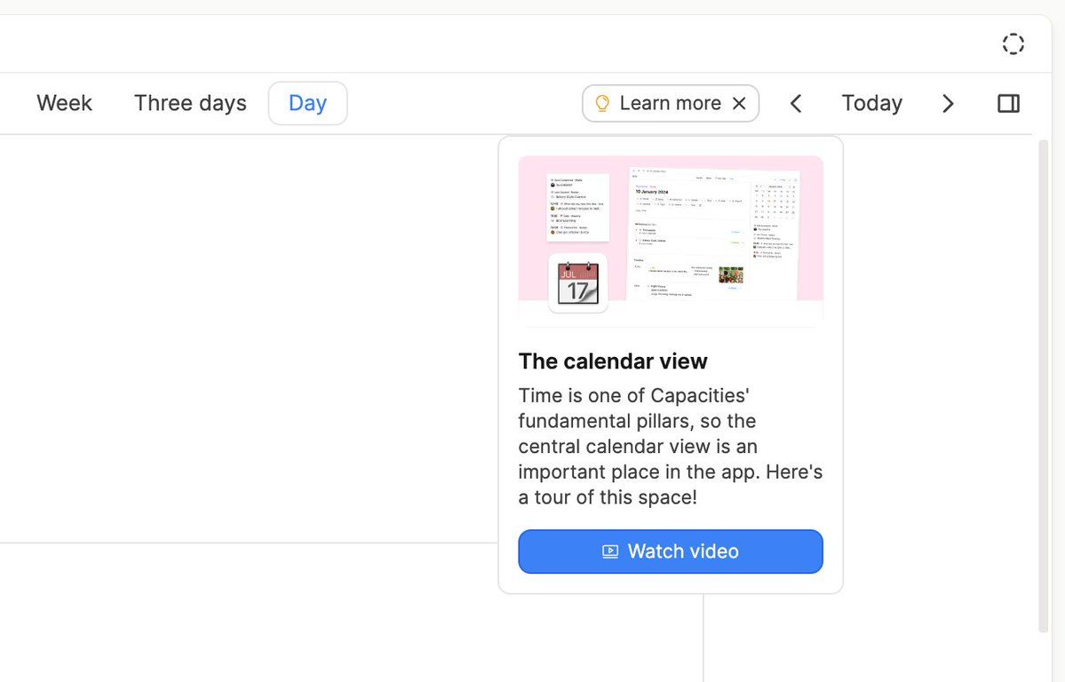Navigate forward using the right chevron arrow
This screenshot has height=682, width=1065.
948,103
